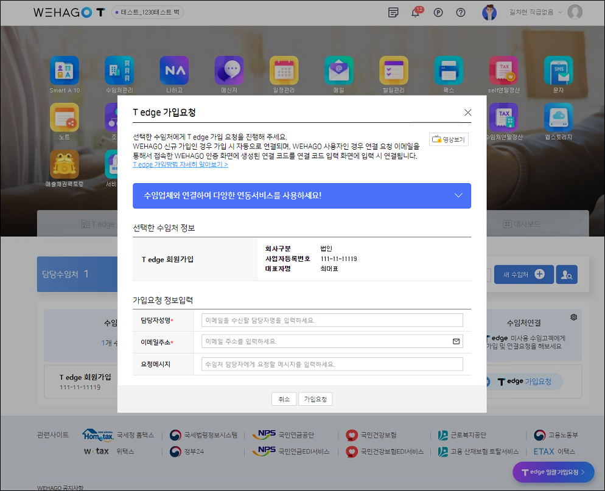605x491 pixels.
Task: Click the 요청메시지 input field
Action: coord(332,364)
